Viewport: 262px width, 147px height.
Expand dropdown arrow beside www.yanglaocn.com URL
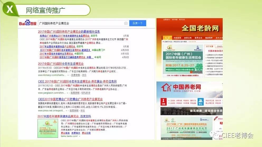(68, 93)
